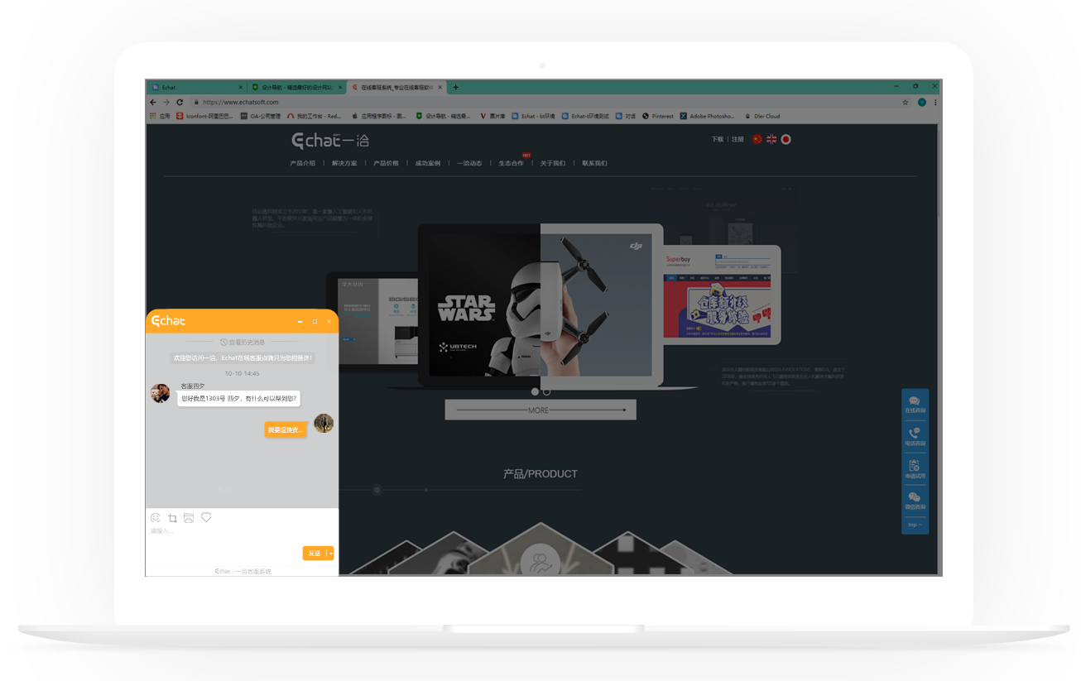Click the 电话咨询 phone icon

915,436
